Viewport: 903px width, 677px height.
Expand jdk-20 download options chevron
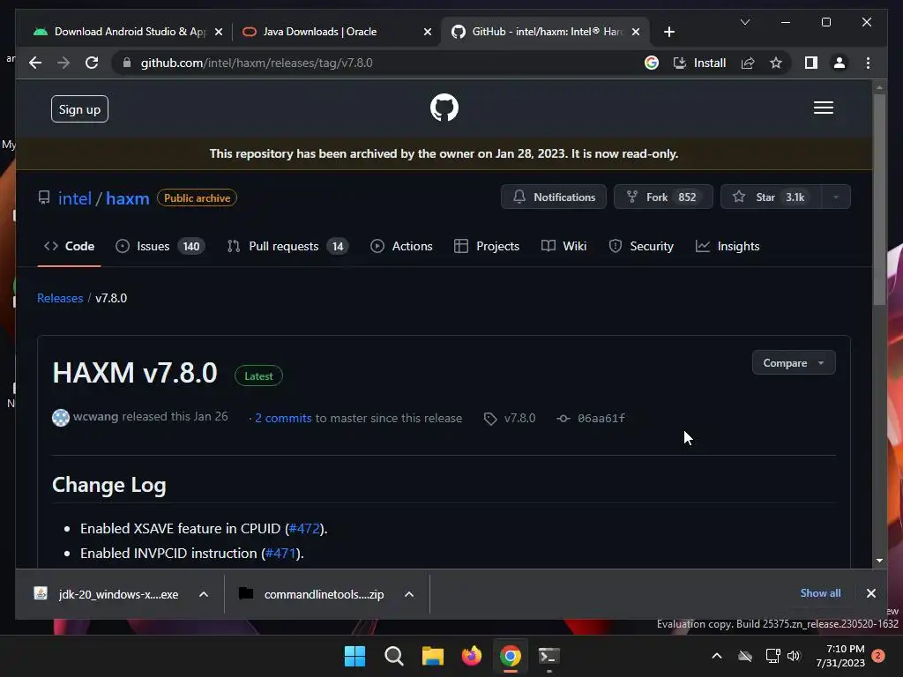[204, 594]
